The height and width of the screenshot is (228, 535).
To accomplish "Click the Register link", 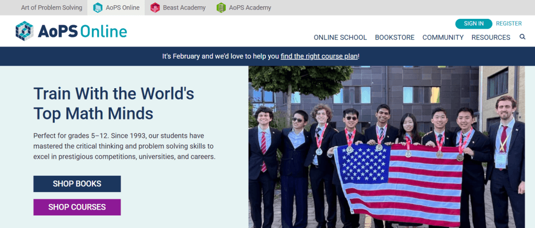I will click(x=509, y=23).
